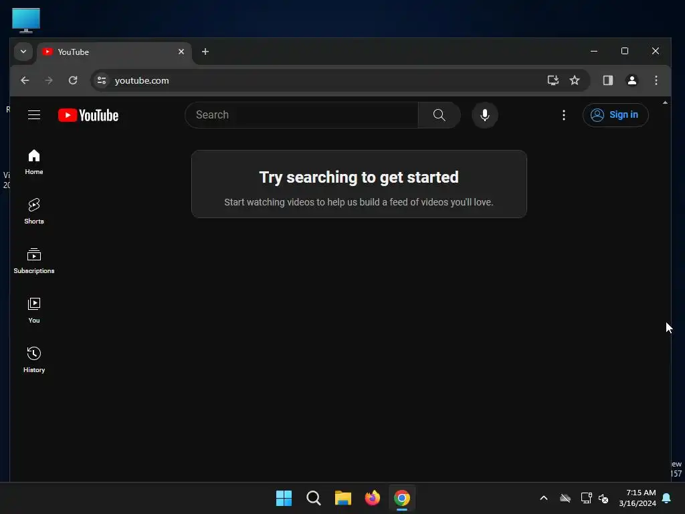
Task: Open the Chrome profile icon
Action: click(x=631, y=80)
